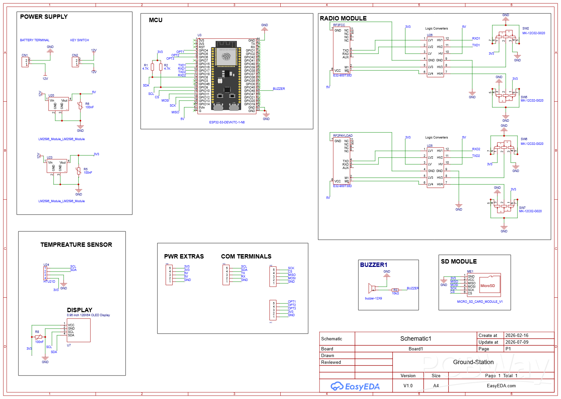Select the R6 100nF component symbol
Screen dimensions: 561x399
tap(80, 106)
